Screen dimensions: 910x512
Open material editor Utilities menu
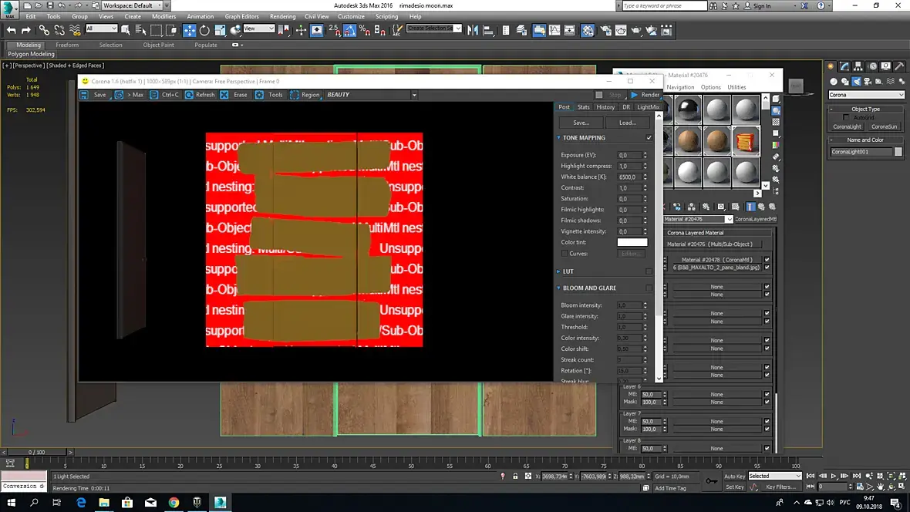[x=736, y=87]
